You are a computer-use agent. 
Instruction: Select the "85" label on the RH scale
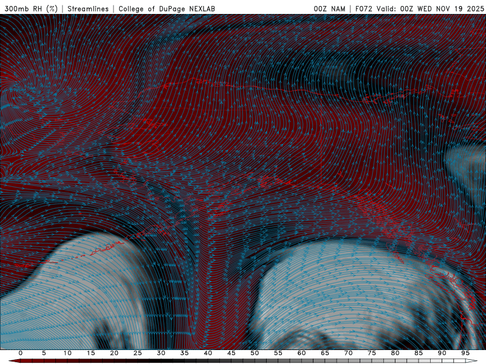tap(419, 353)
